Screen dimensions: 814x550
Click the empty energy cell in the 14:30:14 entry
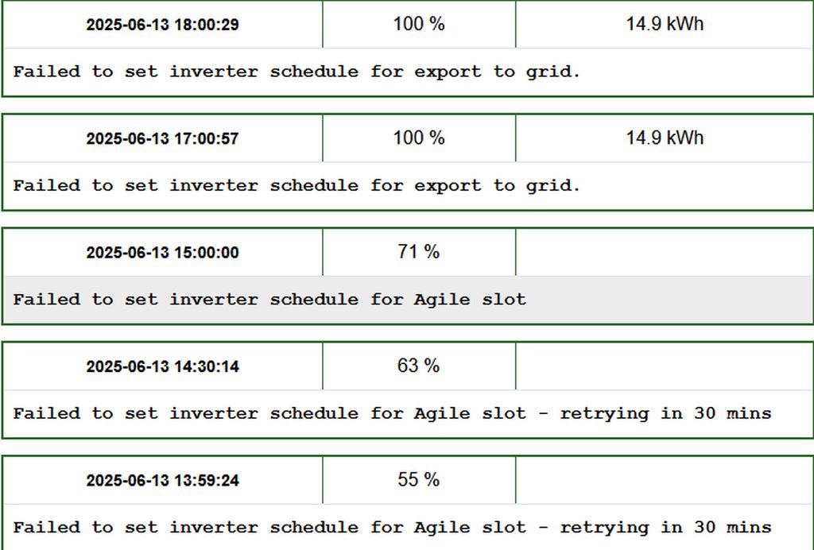[665, 366]
